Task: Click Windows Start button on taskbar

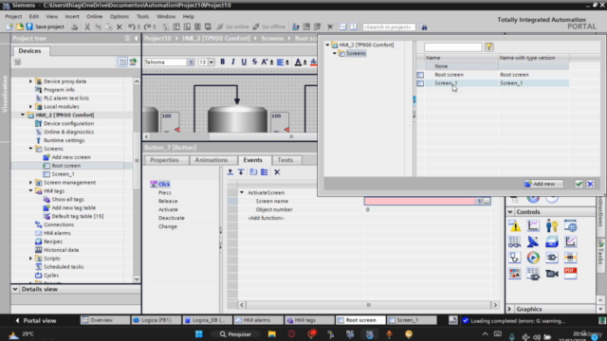Action: click(x=199, y=334)
